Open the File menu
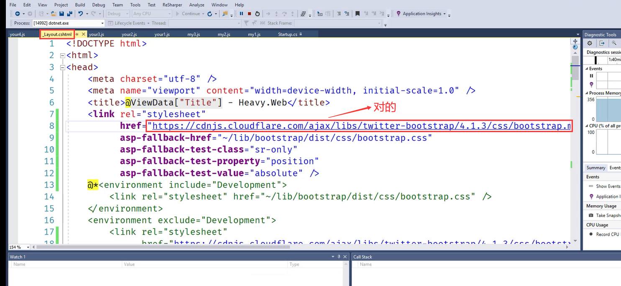 click(13, 5)
